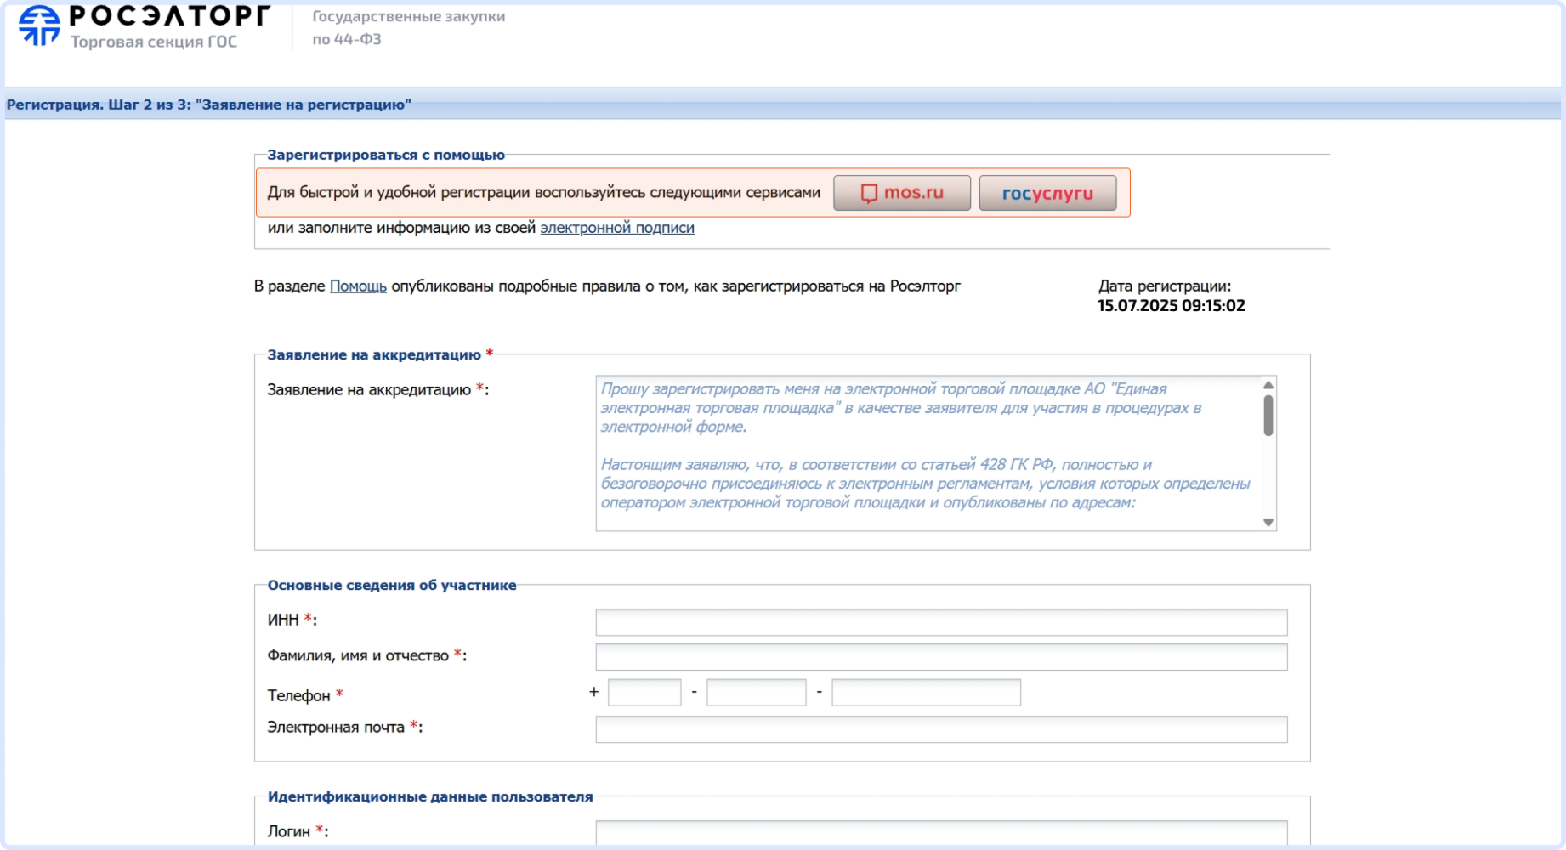This screenshot has height=850, width=1566.
Task: Click the phone number field
Action: pyautogui.click(x=926, y=693)
